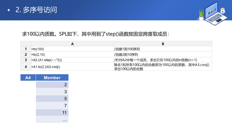This screenshot has height=131, width=232.
Task: Click the A4 header of result table
Action: click(x=28, y=77)
